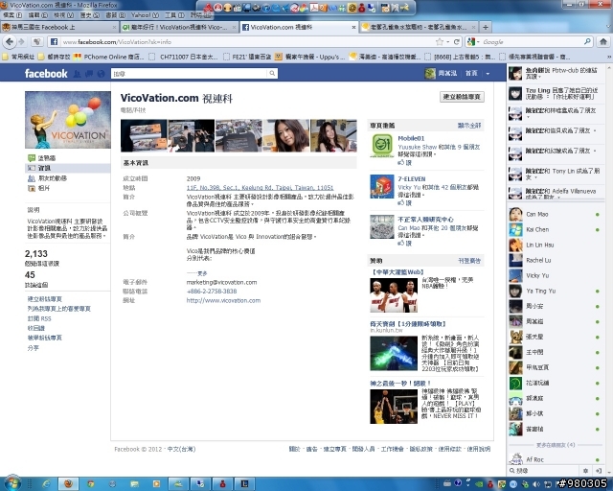Open new tab with plus button
Screen dimensions: 613x491
[x=486, y=27]
